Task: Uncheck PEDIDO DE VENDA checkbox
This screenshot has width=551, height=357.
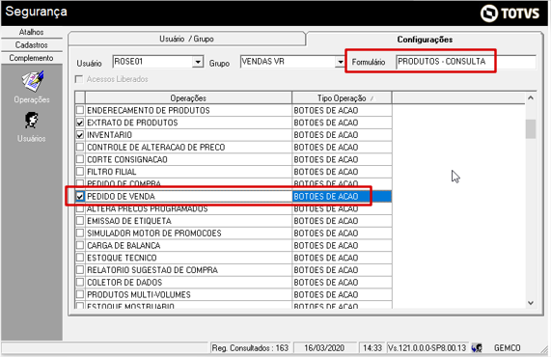Action: (80, 196)
